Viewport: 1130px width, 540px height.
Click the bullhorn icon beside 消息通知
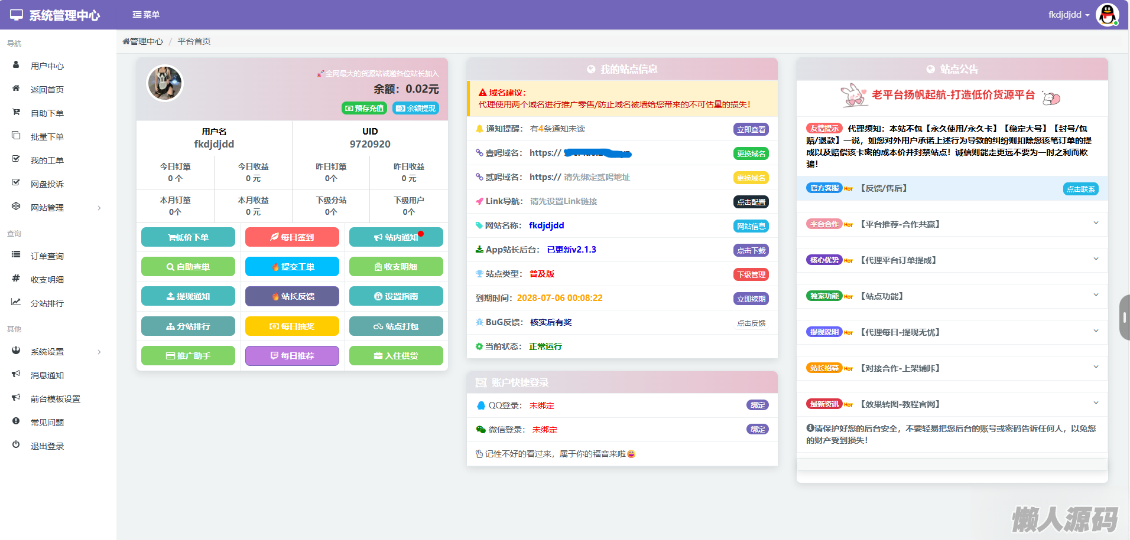[16, 374]
